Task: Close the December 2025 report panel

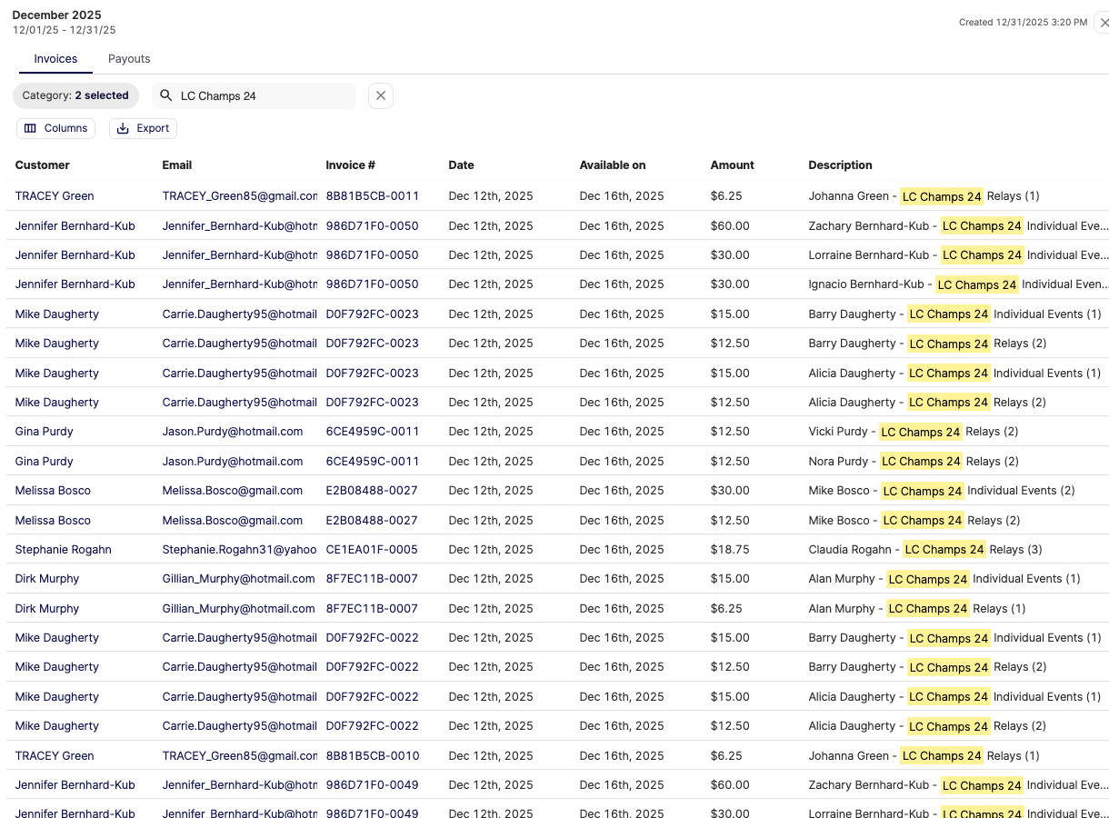Action: click(x=1103, y=23)
